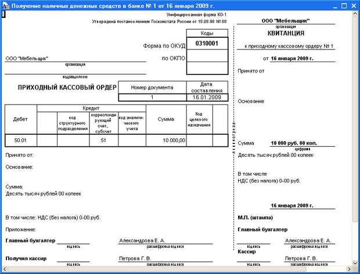Click the text cursor at the top-left corner
The width and height of the screenshot is (360, 274).
pyautogui.click(x=3, y=15)
